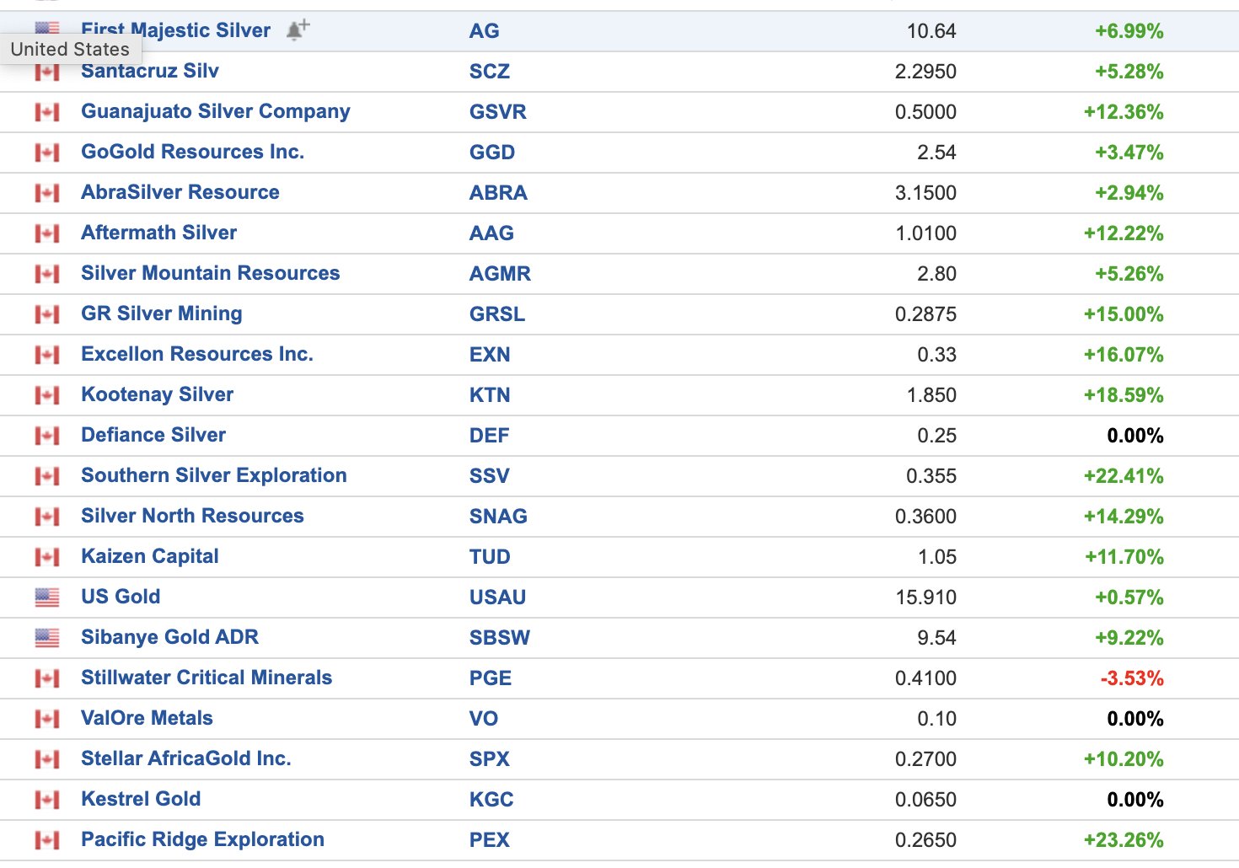Open the Kaizen Capital link
This screenshot has height=868, width=1239.
(149, 556)
